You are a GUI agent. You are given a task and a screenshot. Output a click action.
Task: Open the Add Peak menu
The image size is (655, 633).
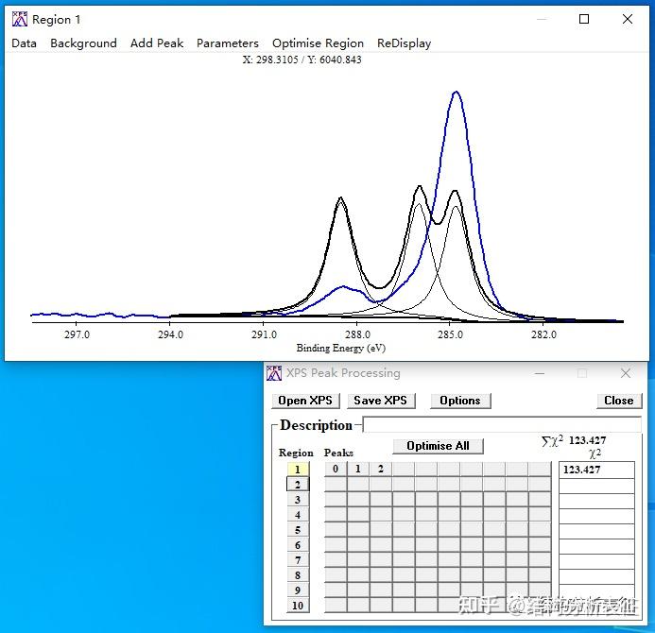click(x=157, y=43)
